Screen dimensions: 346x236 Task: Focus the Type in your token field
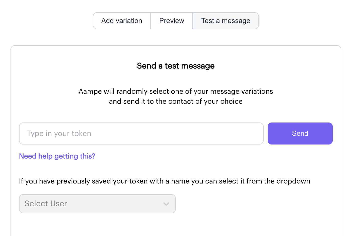click(141, 133)
